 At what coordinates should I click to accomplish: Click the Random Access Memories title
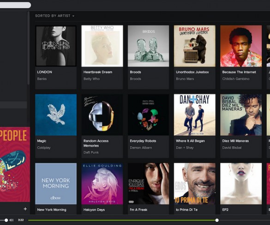(x=96, y=143)
